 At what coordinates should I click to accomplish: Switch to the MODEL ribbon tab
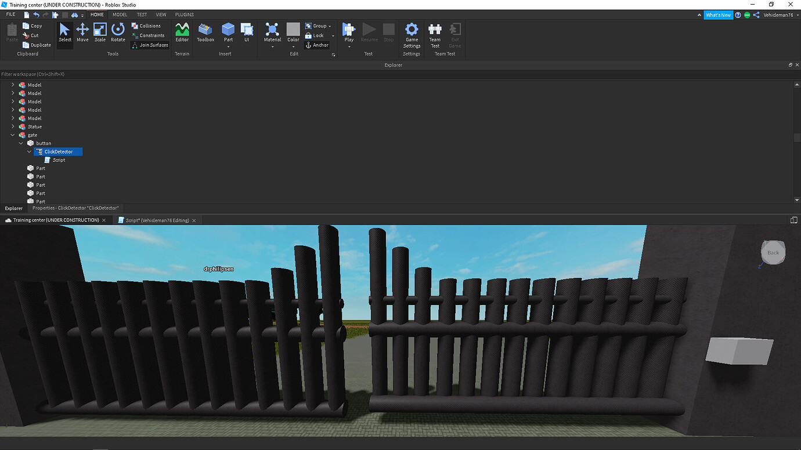click(120, 14)
